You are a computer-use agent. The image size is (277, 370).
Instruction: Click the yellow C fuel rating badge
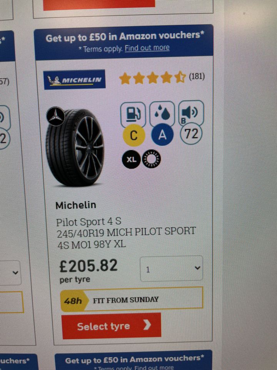[134, 135]
